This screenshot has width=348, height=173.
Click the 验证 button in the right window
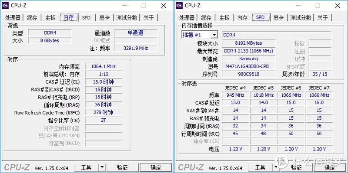pos(296,168)
